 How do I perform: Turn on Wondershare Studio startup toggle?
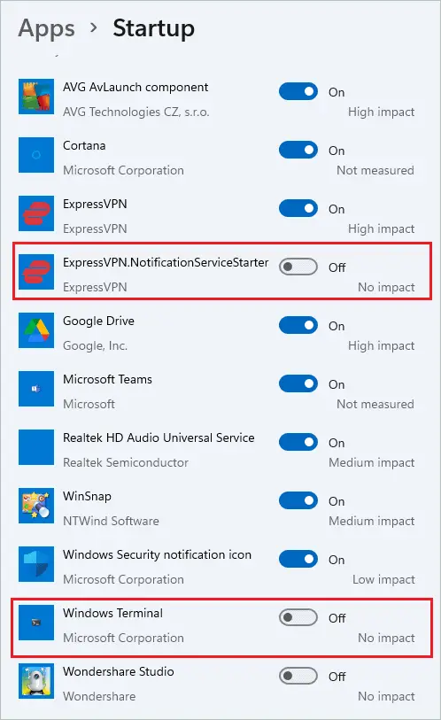tap(298, 676)
